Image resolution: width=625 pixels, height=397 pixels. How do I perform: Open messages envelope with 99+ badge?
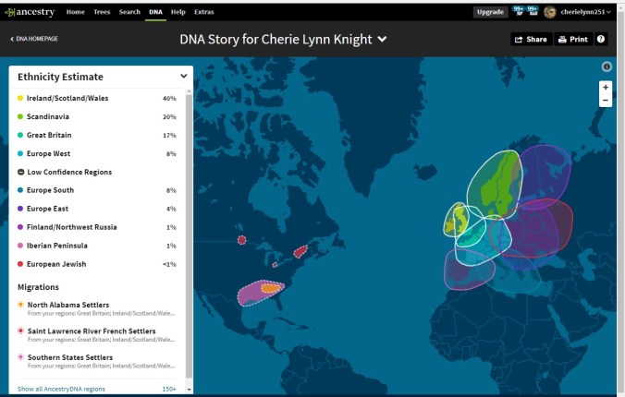pyautogui.click(x=533, y=11)
